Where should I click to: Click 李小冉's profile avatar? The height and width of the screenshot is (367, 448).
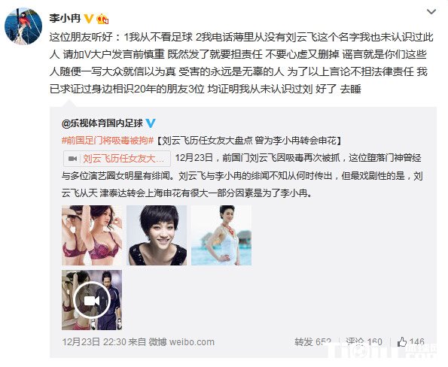click(x=23, y=26)
